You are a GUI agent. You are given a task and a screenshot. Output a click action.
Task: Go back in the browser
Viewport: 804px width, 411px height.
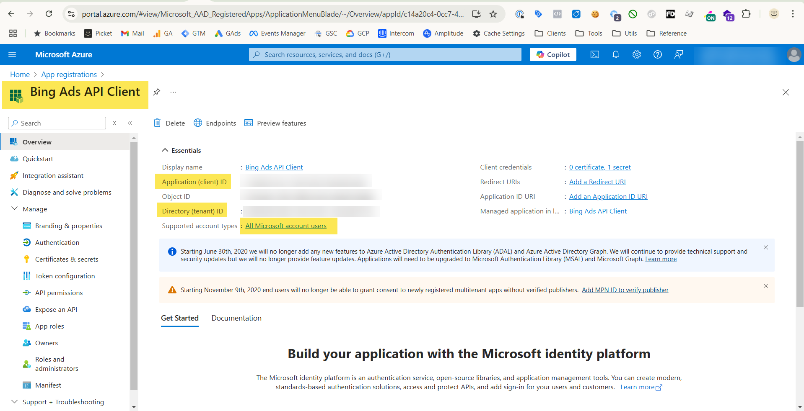coord(11,14)
